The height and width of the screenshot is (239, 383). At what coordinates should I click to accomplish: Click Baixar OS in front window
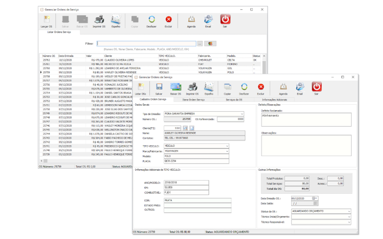(x=176, y=89)
